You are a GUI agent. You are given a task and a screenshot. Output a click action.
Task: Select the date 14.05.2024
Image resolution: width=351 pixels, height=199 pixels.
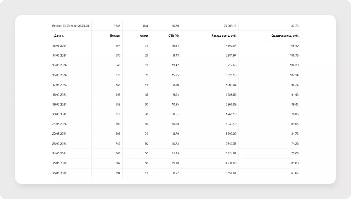tap(59, 55)
